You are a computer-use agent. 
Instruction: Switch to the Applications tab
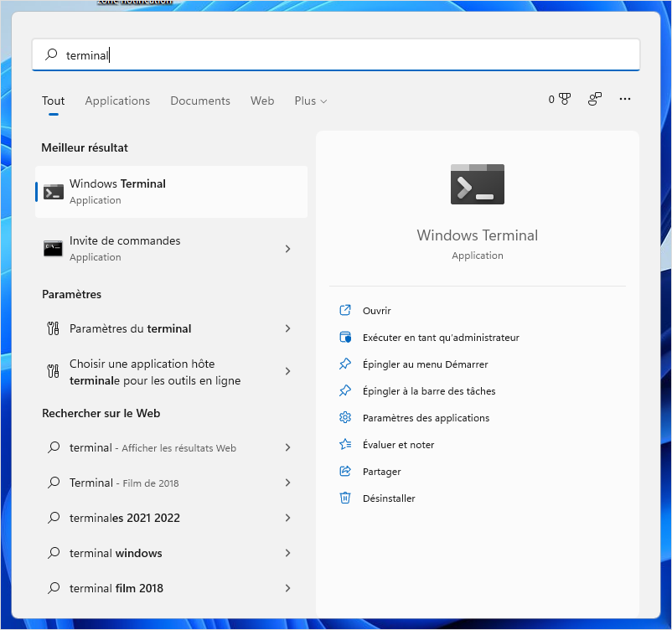coord(117,101)
